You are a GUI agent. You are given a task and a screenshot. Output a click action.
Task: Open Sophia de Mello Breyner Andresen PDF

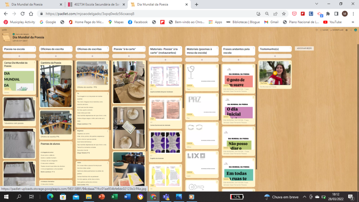point(165,76)
